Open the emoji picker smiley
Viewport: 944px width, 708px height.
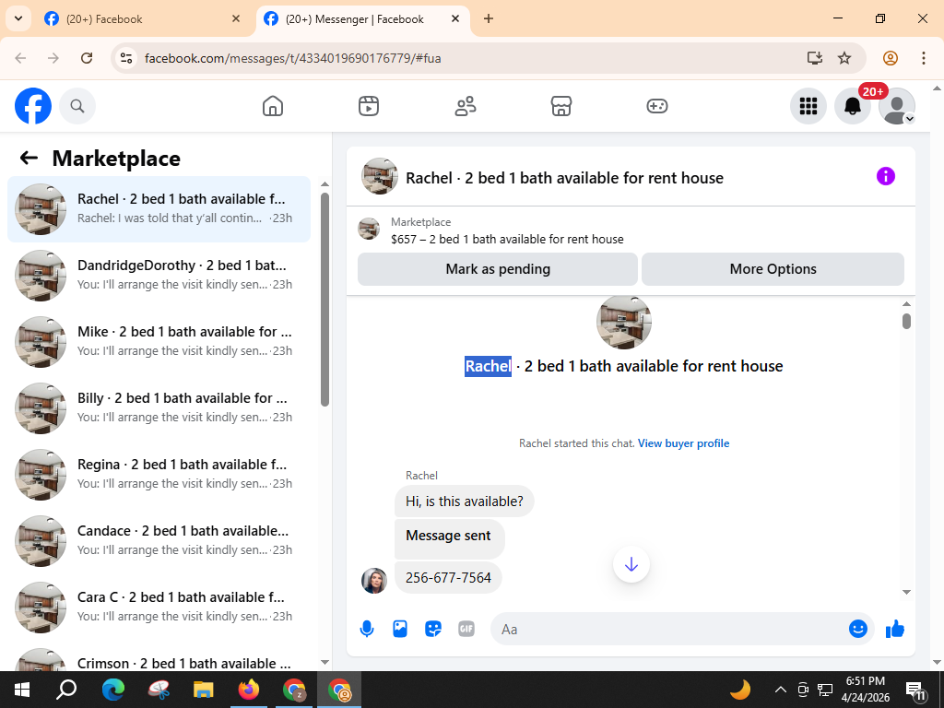point(858,629)
